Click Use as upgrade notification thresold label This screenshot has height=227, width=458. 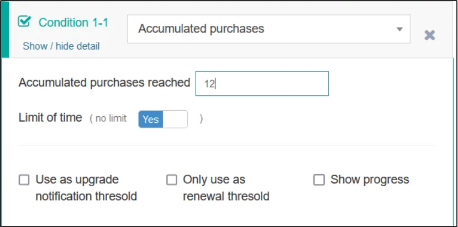click(x=86, y=188)
